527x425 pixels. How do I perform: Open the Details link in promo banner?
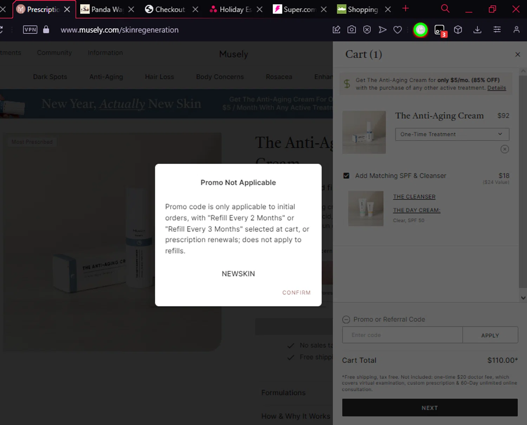click(x=496, y=88)
